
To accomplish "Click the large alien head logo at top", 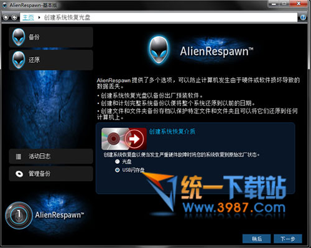I will pyautogui.click(x=159, y=50).
